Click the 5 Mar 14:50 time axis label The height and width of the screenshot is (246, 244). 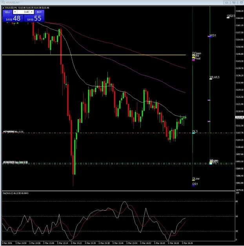(21, 243)
